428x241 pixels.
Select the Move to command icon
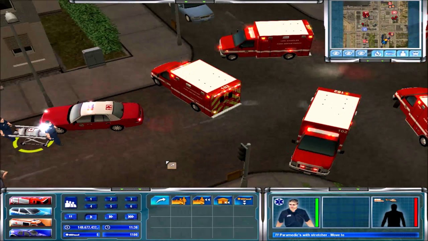click(x=160, y=201)
